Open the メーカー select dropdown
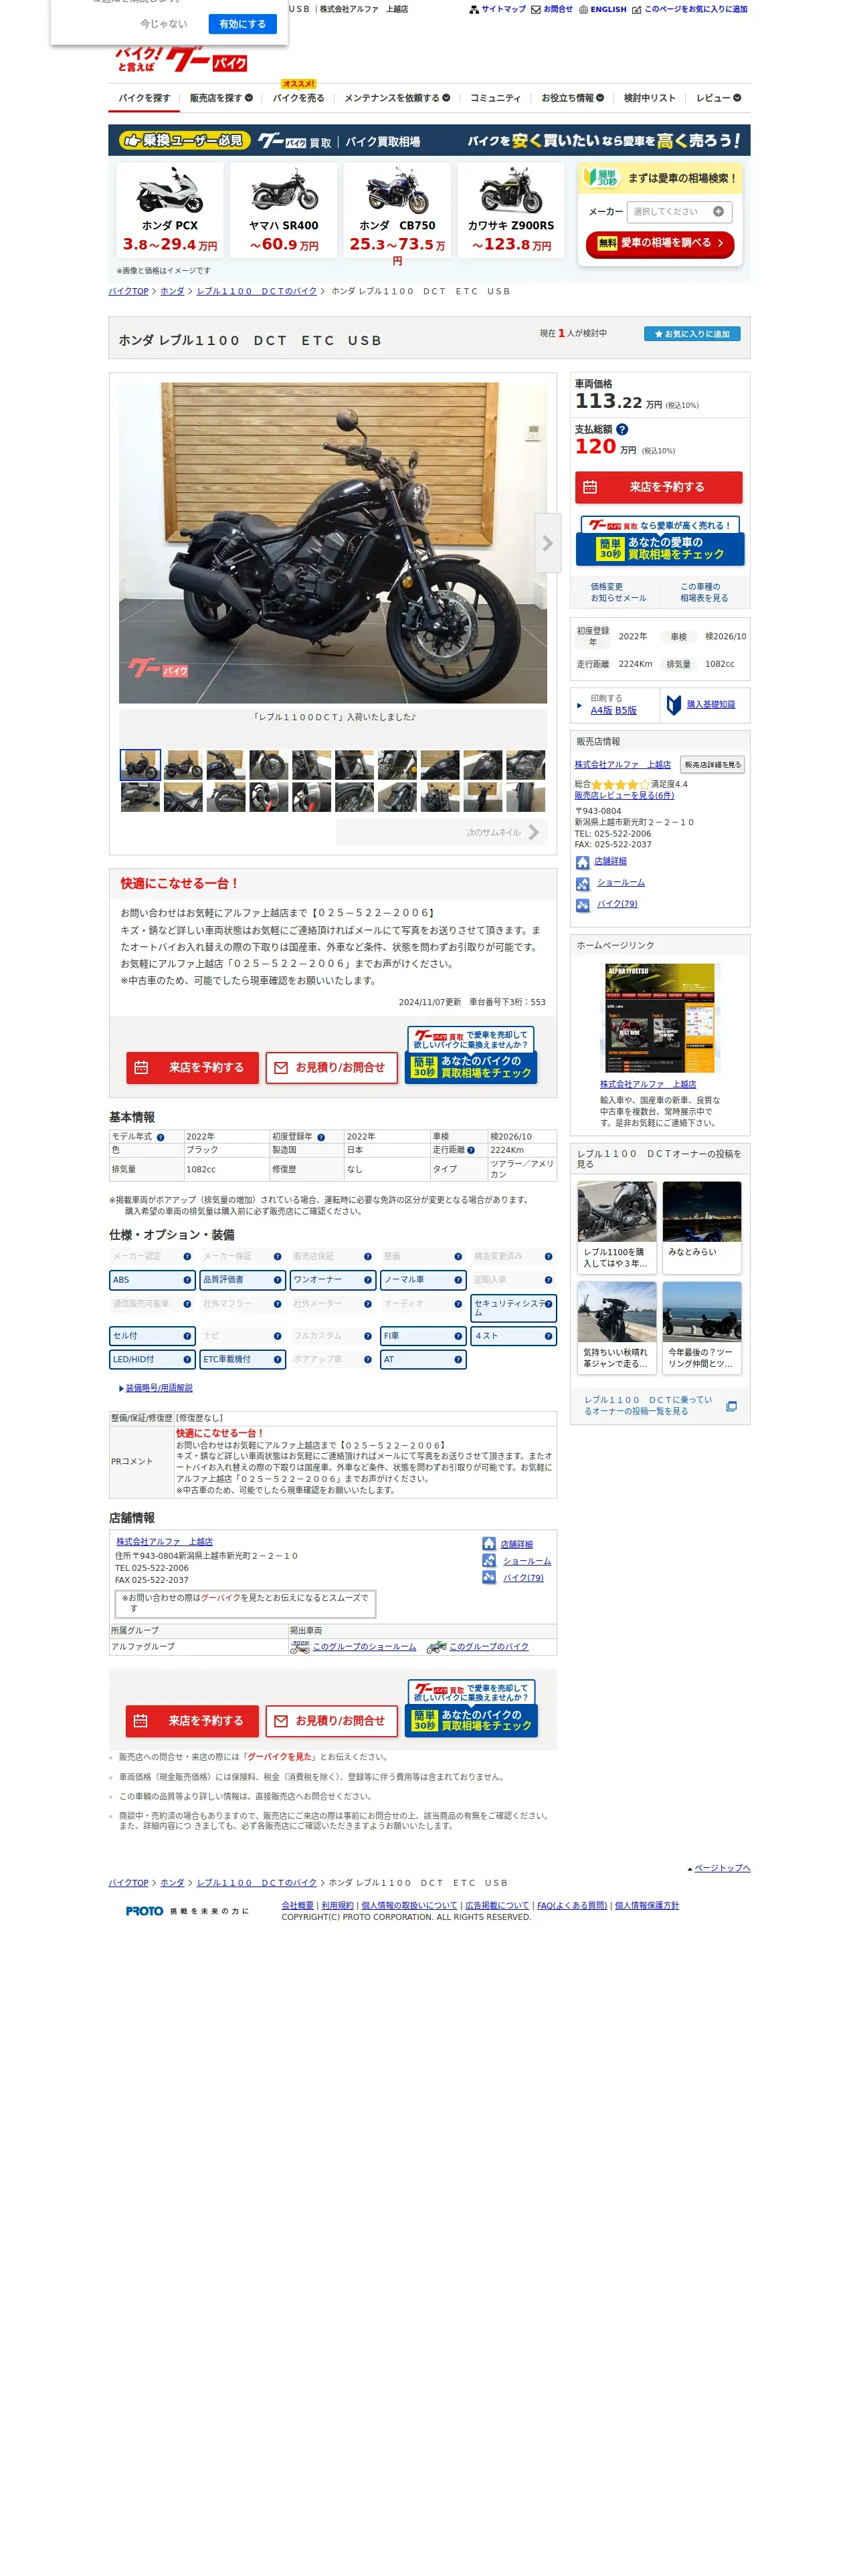Viewport: 859px width, 2576px height. 679,211
